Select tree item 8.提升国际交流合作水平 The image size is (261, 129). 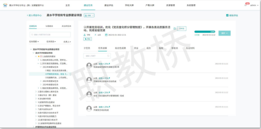tap(48, 113)
